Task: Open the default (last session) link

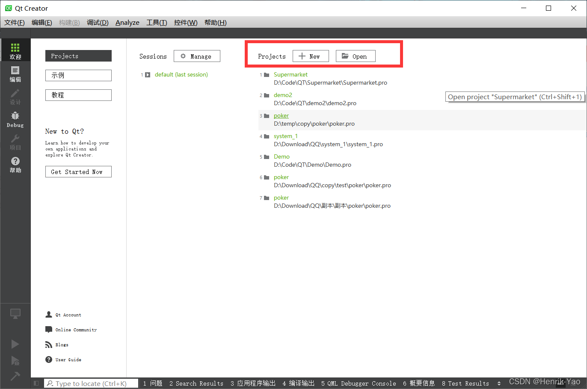Action: (x=181, y=74)
